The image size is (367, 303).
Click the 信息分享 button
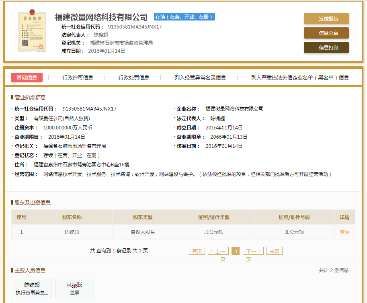click(326, 33)
